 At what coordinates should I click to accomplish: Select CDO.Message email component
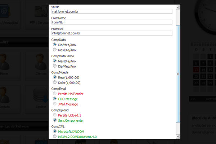click(x=55, y=98)
